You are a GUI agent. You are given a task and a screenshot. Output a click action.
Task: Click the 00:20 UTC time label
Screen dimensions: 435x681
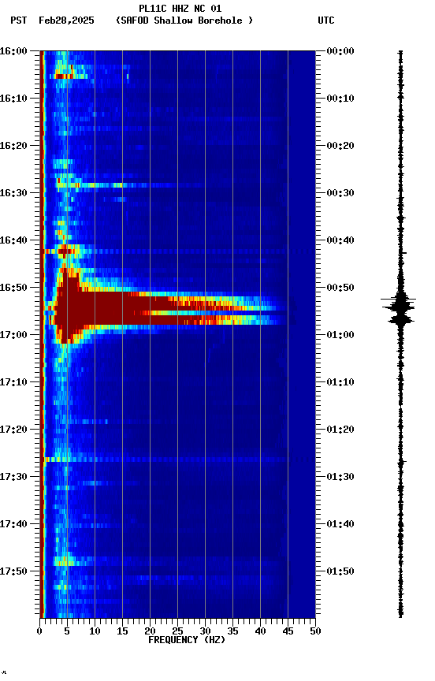(x=340, y=146)
